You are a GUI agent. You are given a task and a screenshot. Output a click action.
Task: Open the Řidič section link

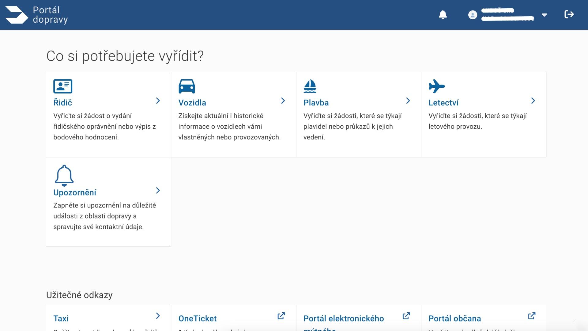point(63,103)
